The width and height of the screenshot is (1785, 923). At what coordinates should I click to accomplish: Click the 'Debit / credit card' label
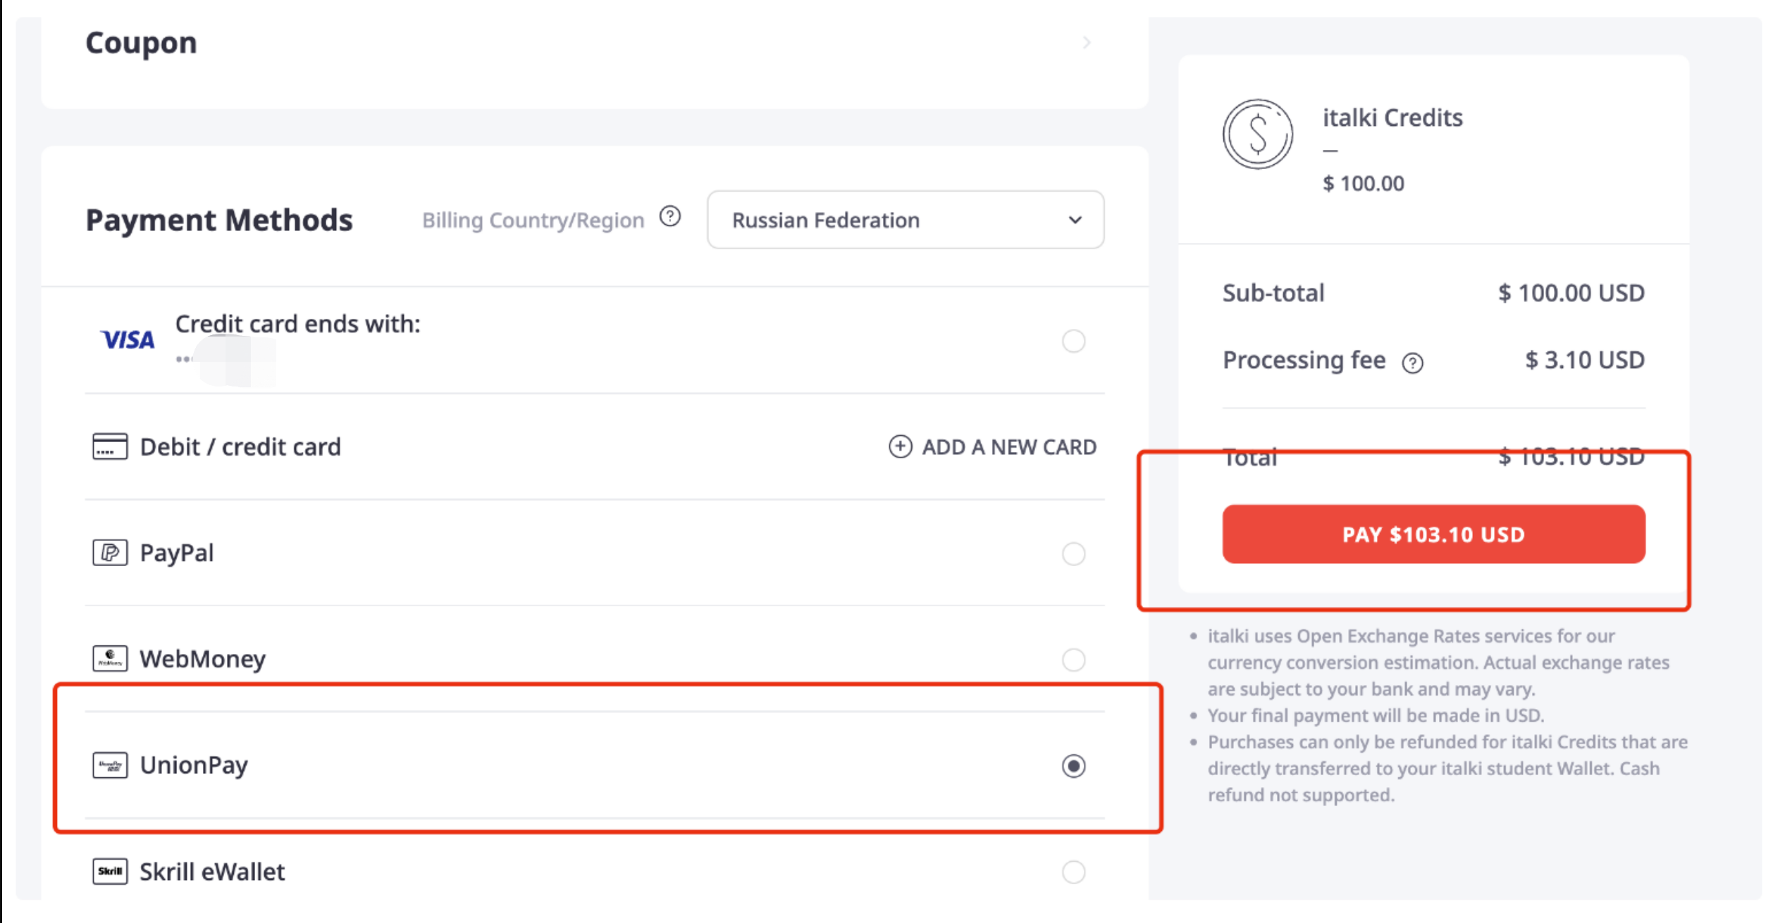[x=240, y=447]
